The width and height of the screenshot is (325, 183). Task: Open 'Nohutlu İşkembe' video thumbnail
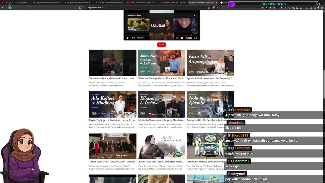210,104
